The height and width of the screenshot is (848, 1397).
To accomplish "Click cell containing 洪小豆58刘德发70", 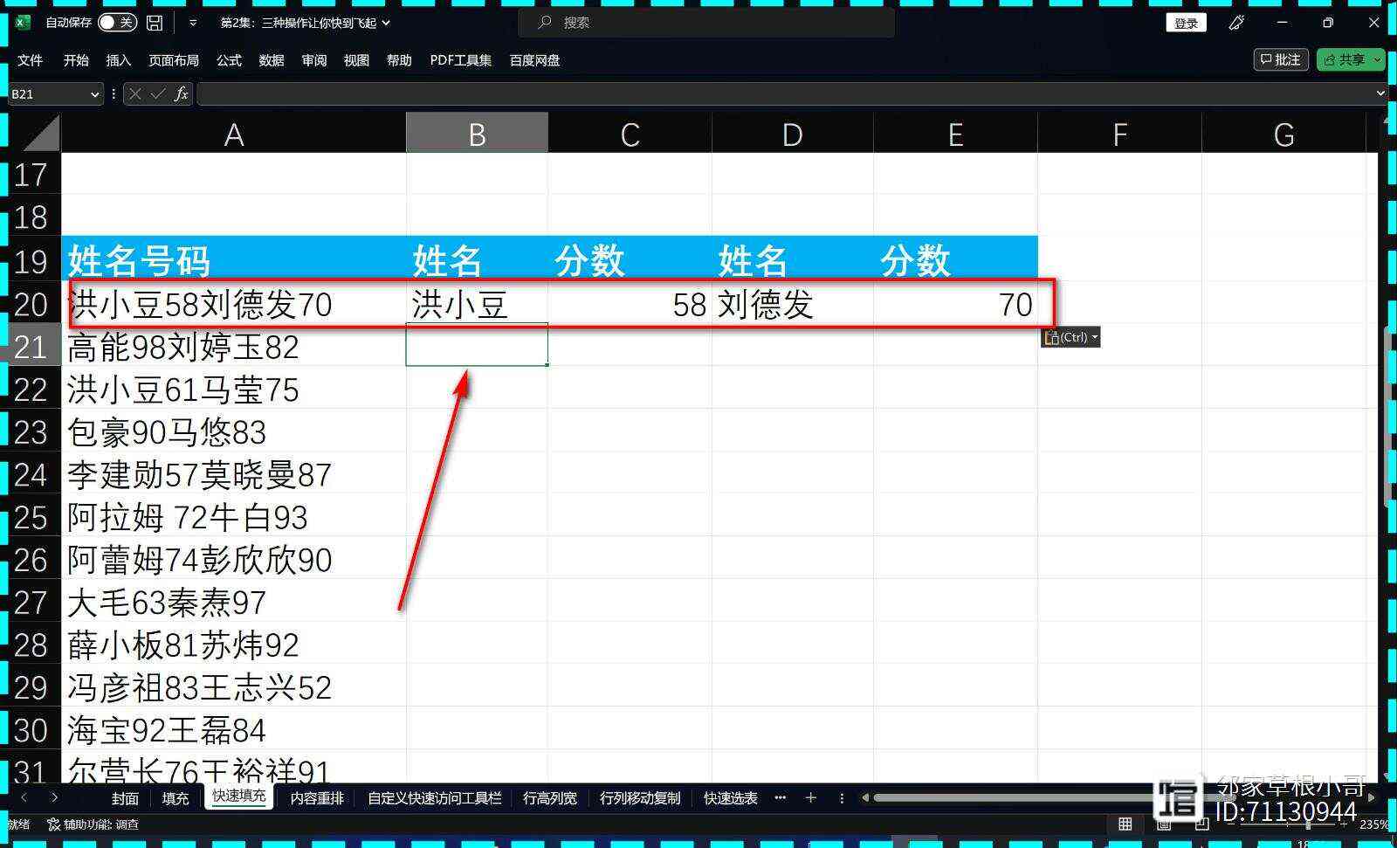I will coord(233,304).
